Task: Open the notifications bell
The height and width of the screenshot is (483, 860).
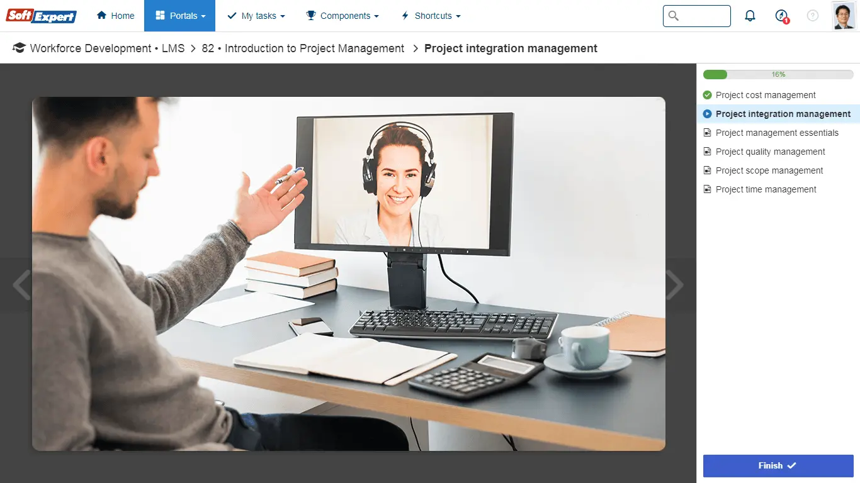Action: 750,16
